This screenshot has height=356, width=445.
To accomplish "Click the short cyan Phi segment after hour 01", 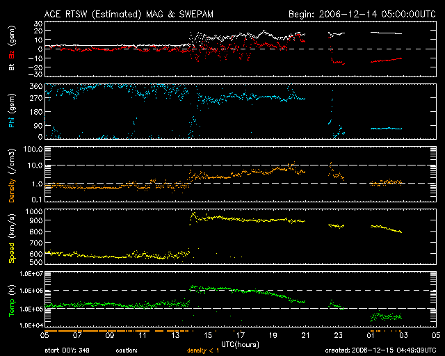I will pyautogui.click(x=385, y=129).
